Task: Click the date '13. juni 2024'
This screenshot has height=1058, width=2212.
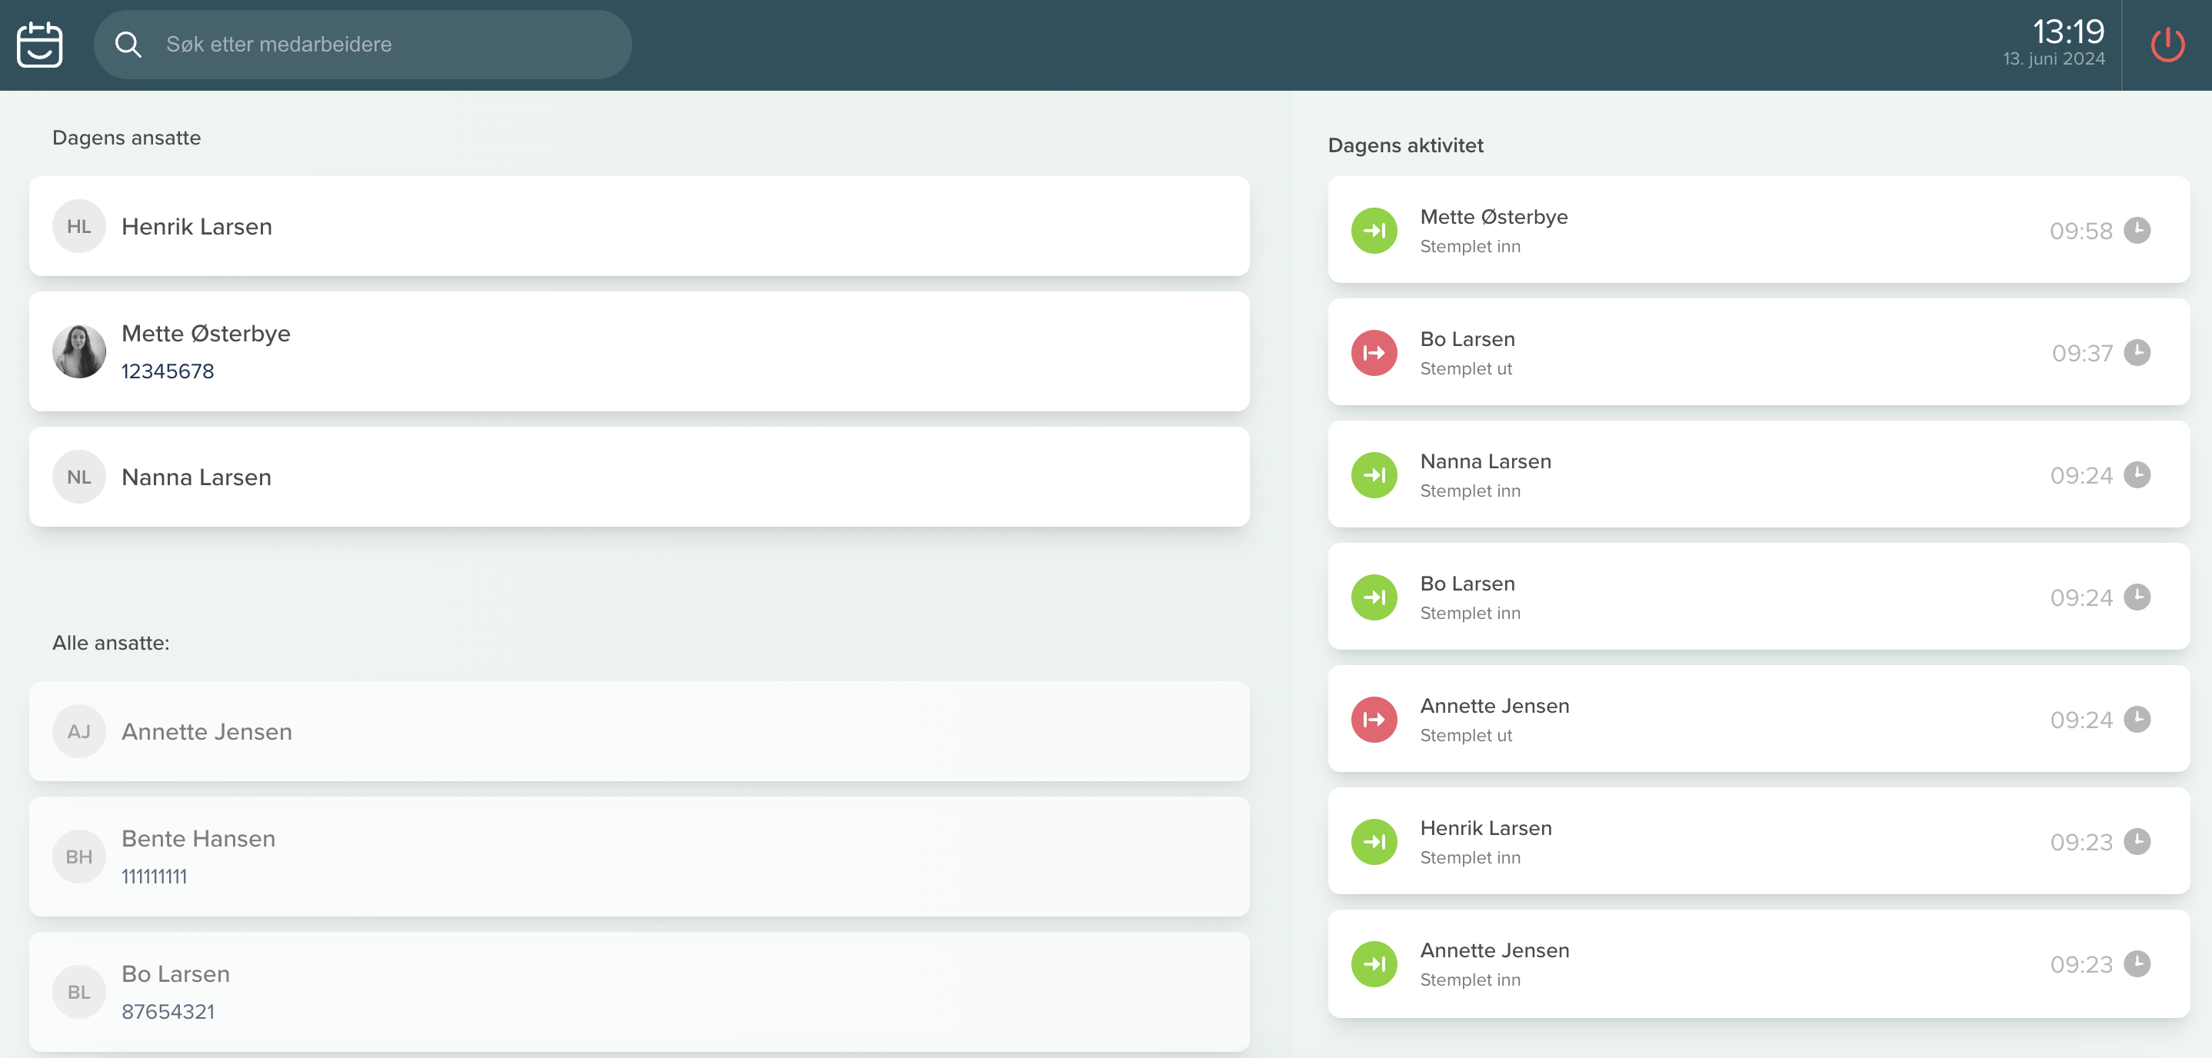Action: (x=2054, y=58)
